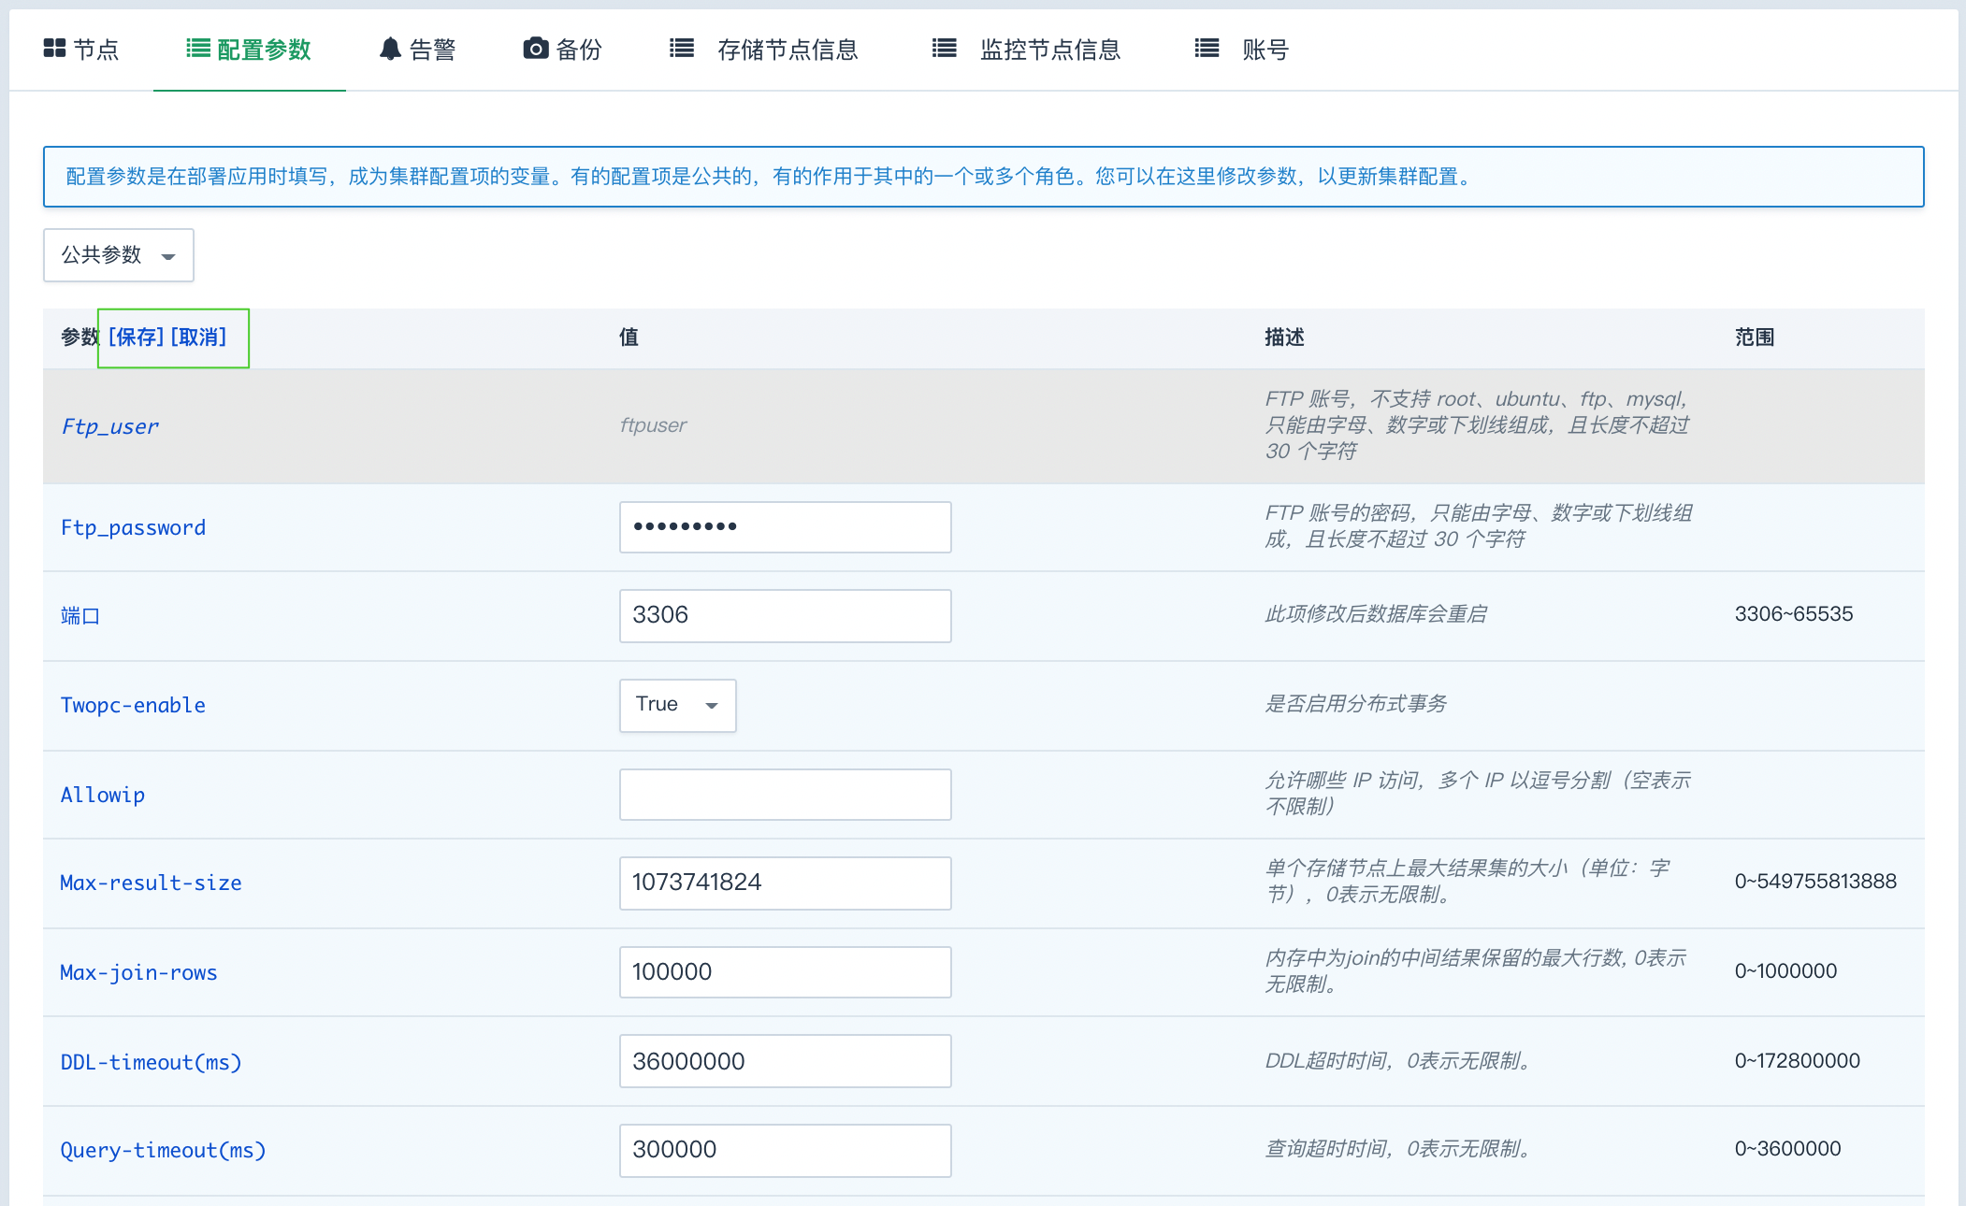Image resolution: width=1966 pixels, height=1206 pixels.
Task: Click the Twopc-enable parameter name
Action: coord(133,706)
